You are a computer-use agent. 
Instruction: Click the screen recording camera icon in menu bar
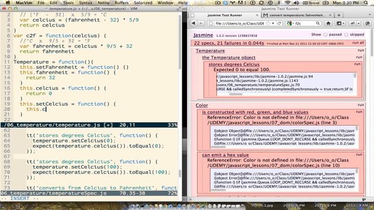tap(217, 3)
